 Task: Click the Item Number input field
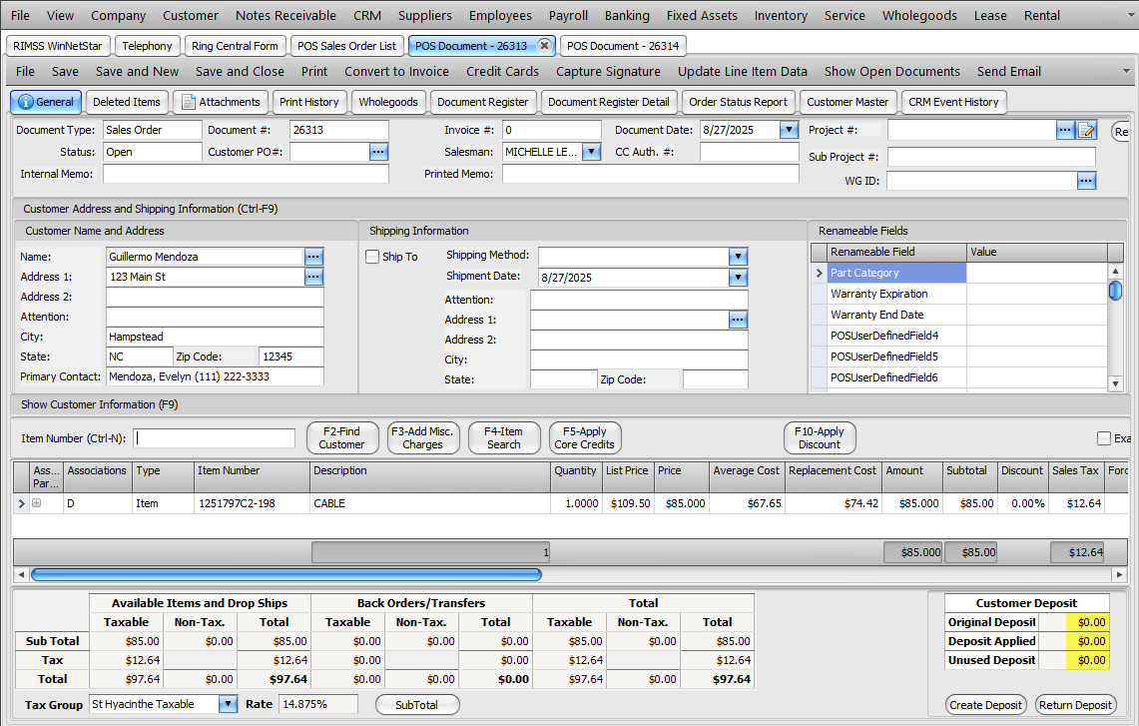(215, 438)
